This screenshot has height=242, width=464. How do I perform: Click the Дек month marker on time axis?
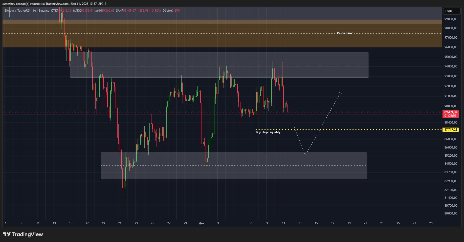point(202,223)
